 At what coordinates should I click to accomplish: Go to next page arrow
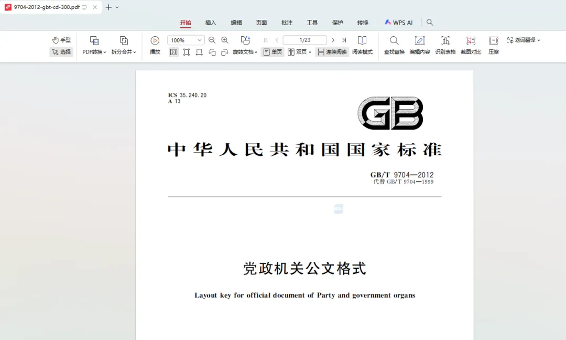333,40
